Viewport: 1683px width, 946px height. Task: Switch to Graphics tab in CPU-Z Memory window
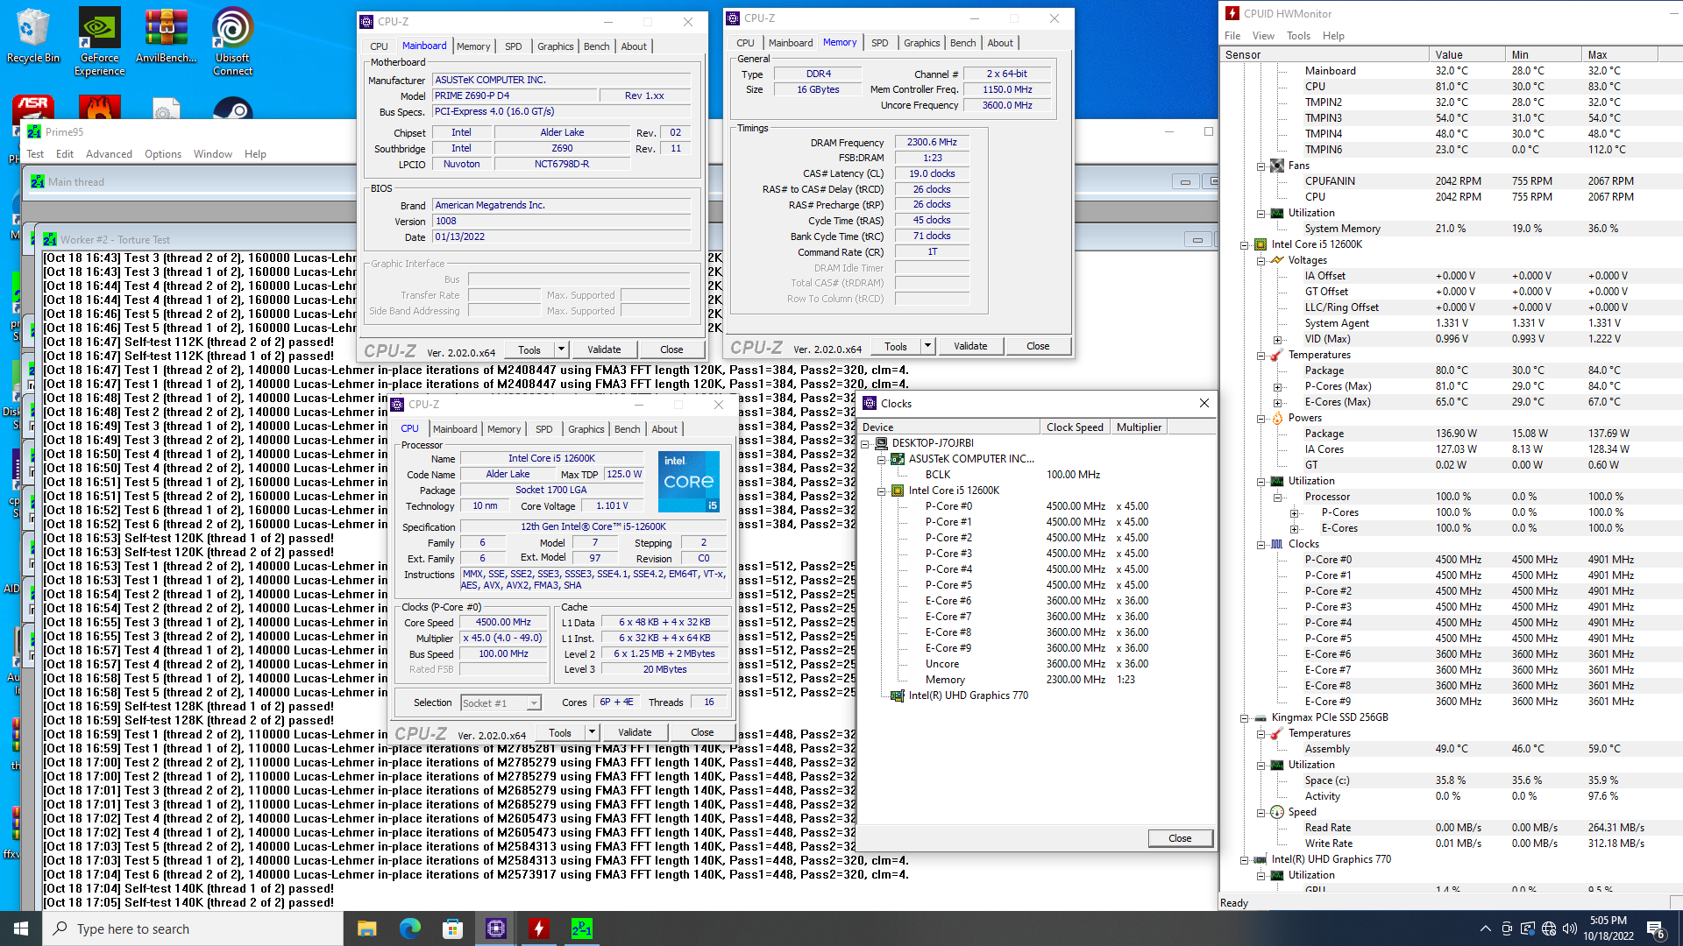tap(921, 43)
